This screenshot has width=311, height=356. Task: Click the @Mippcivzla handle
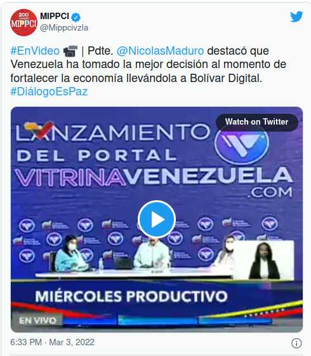point(64,28)
